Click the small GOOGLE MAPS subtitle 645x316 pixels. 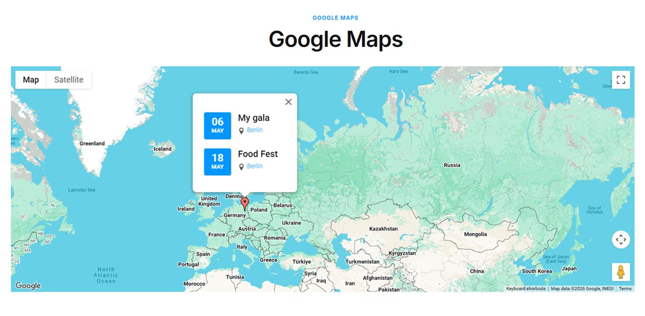point(335,18)
